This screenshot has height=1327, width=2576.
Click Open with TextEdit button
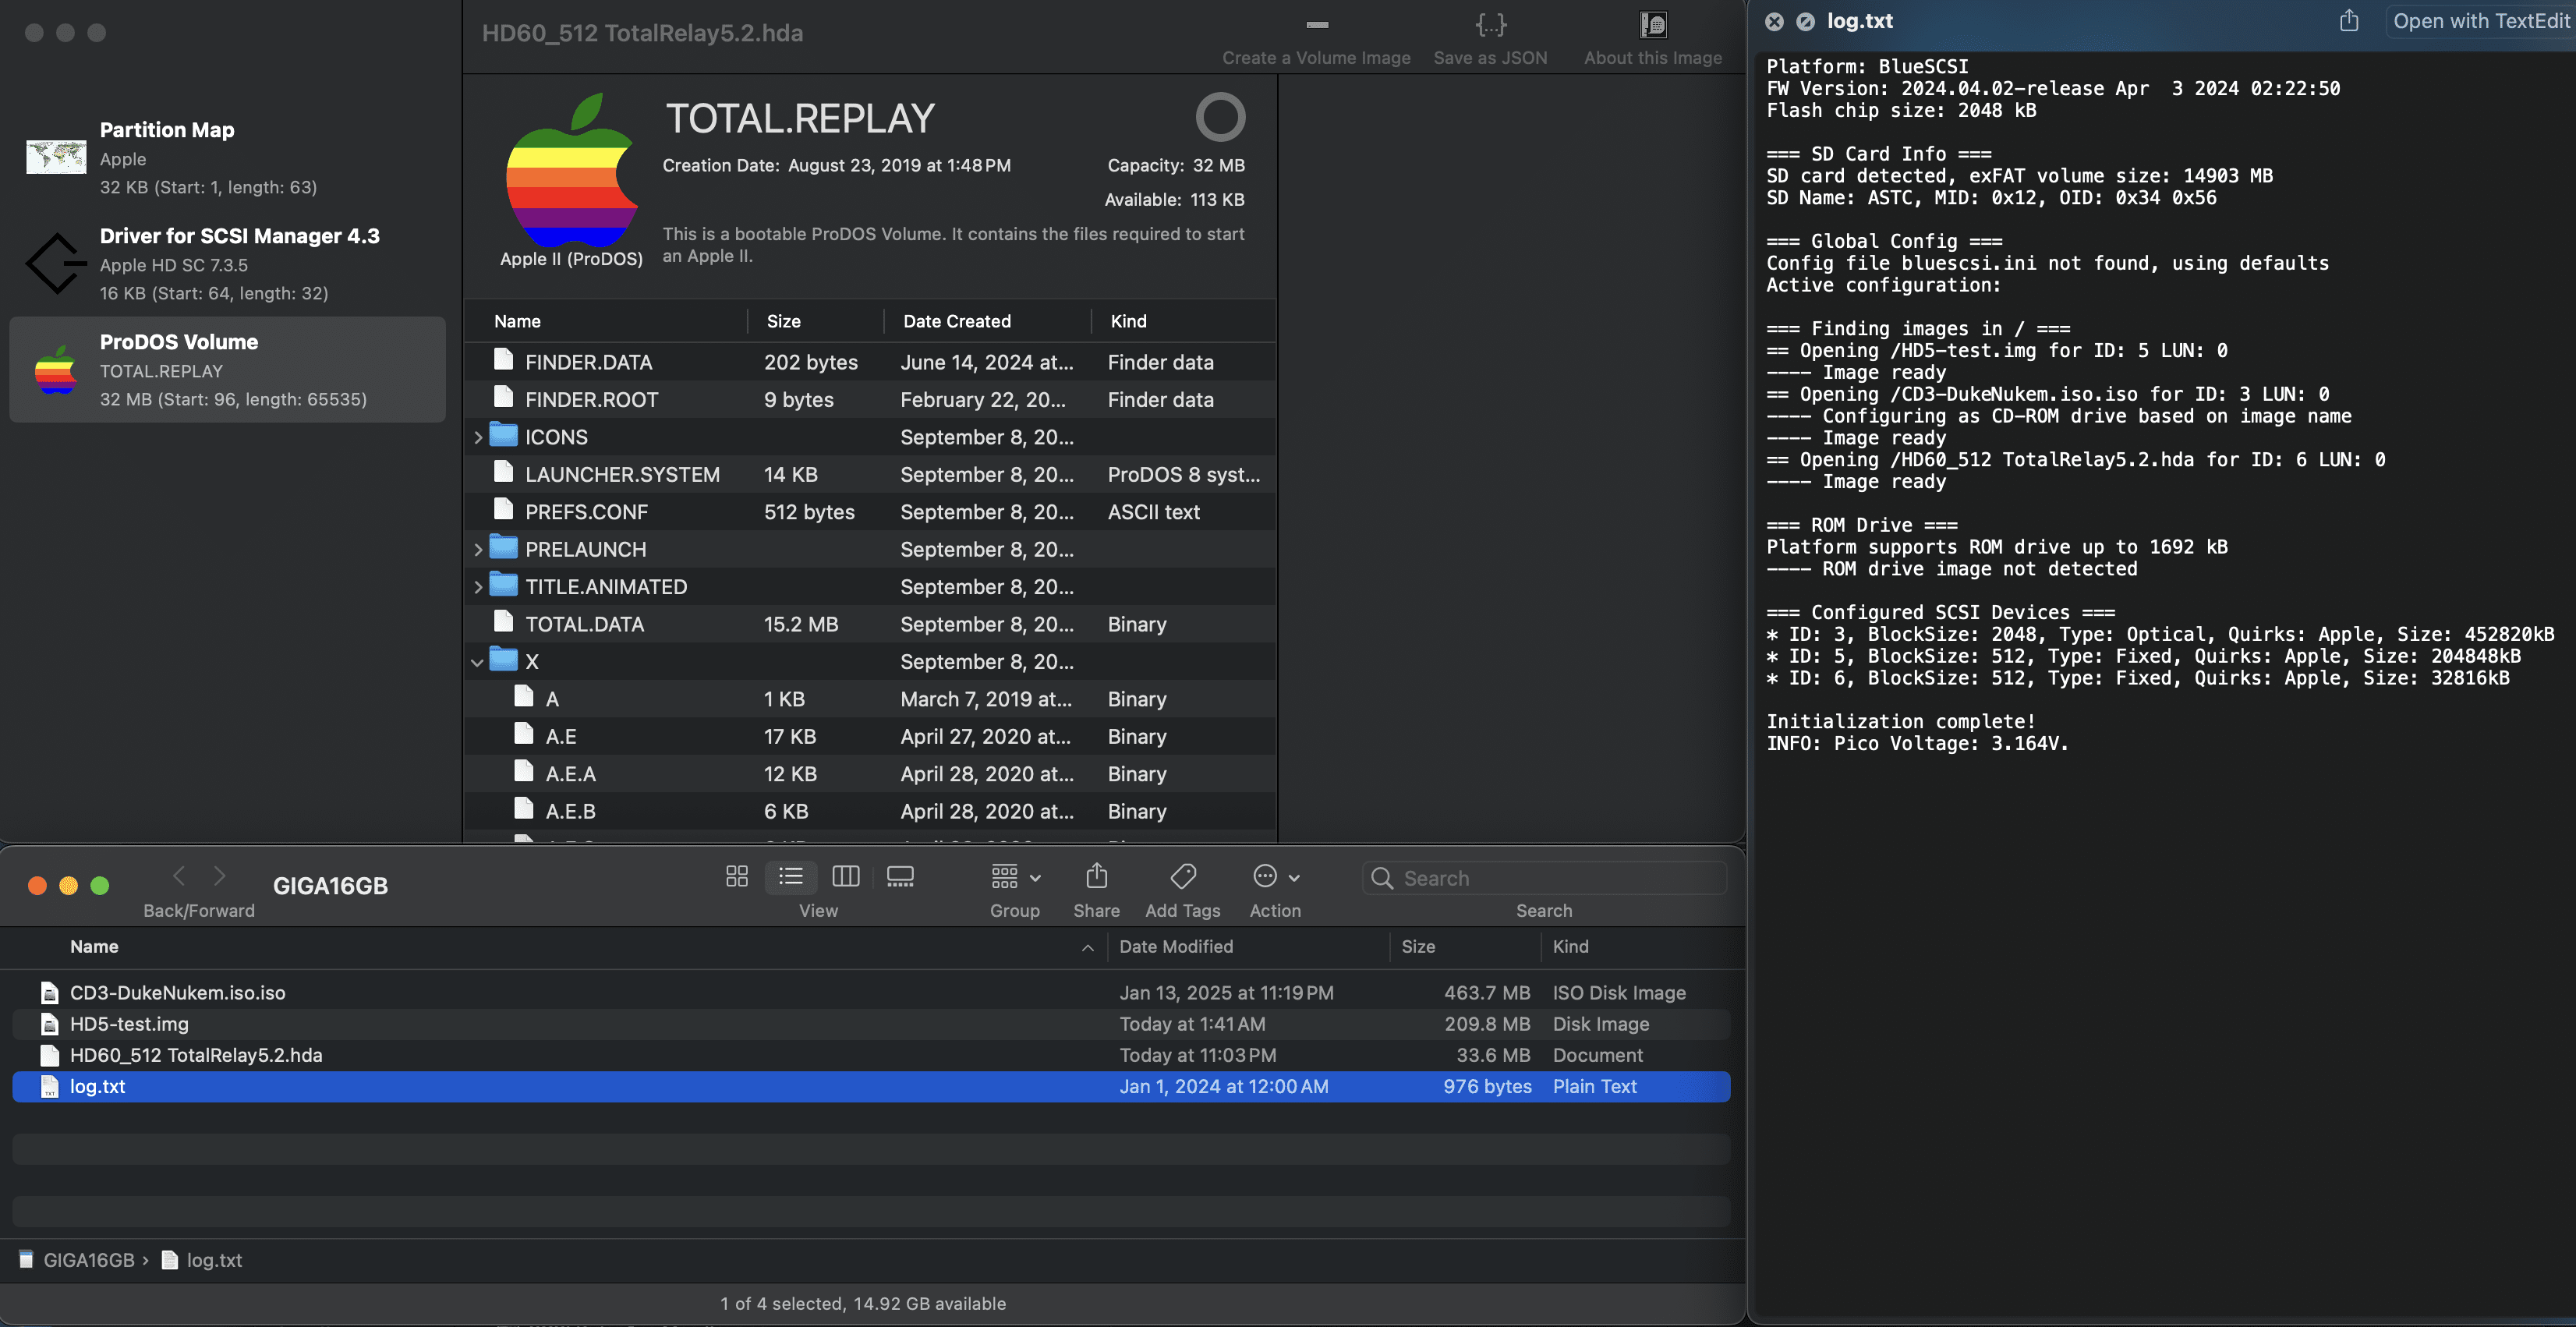tap(2479, 21)
